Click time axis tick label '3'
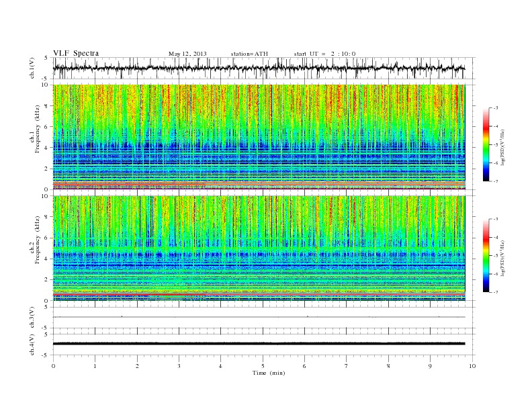The image size is (532, 411). click(x=179, y=366)
